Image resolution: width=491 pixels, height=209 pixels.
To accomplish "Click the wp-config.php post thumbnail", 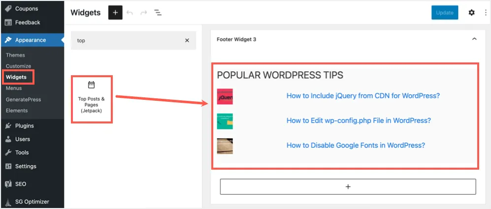I will click(225, 121).
